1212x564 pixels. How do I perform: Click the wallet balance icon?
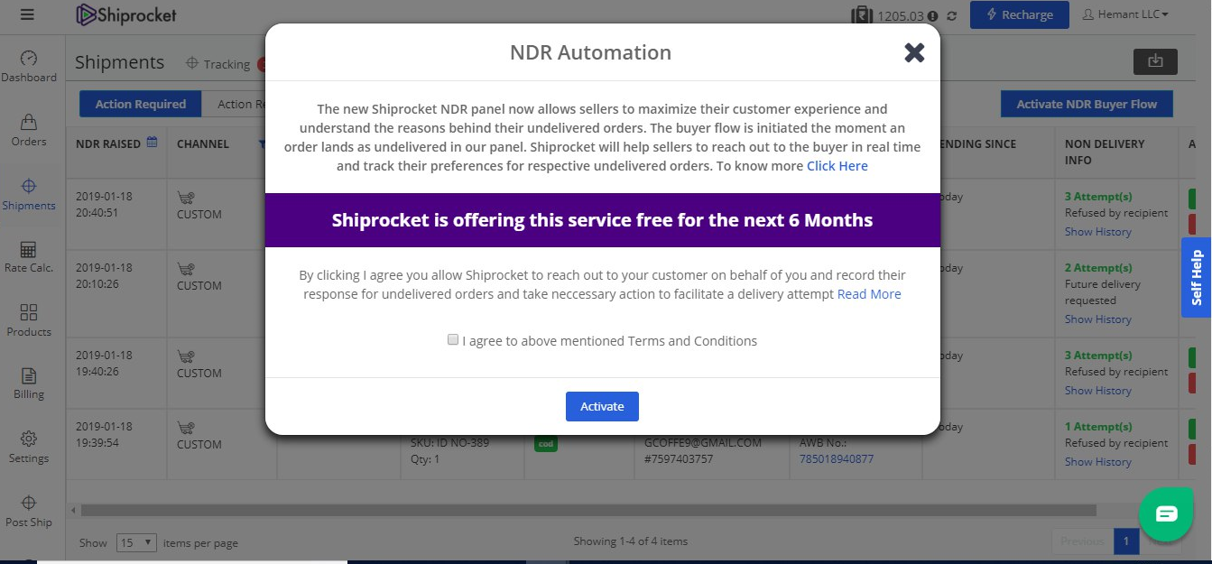pos(862,14)
